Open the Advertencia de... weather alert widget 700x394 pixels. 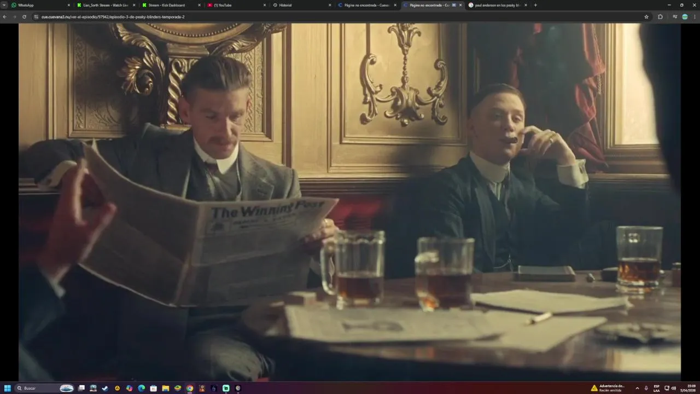point(608,388)
